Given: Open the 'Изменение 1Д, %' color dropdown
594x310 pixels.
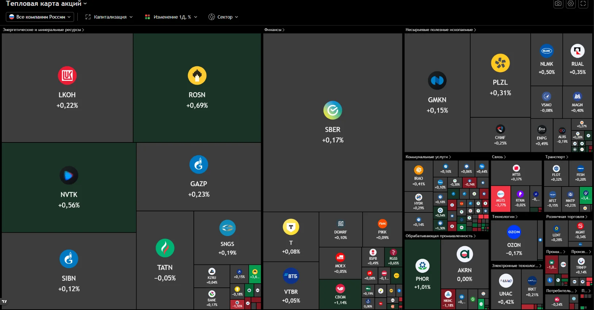Looking at the screenshot, I should pos(171,17).
